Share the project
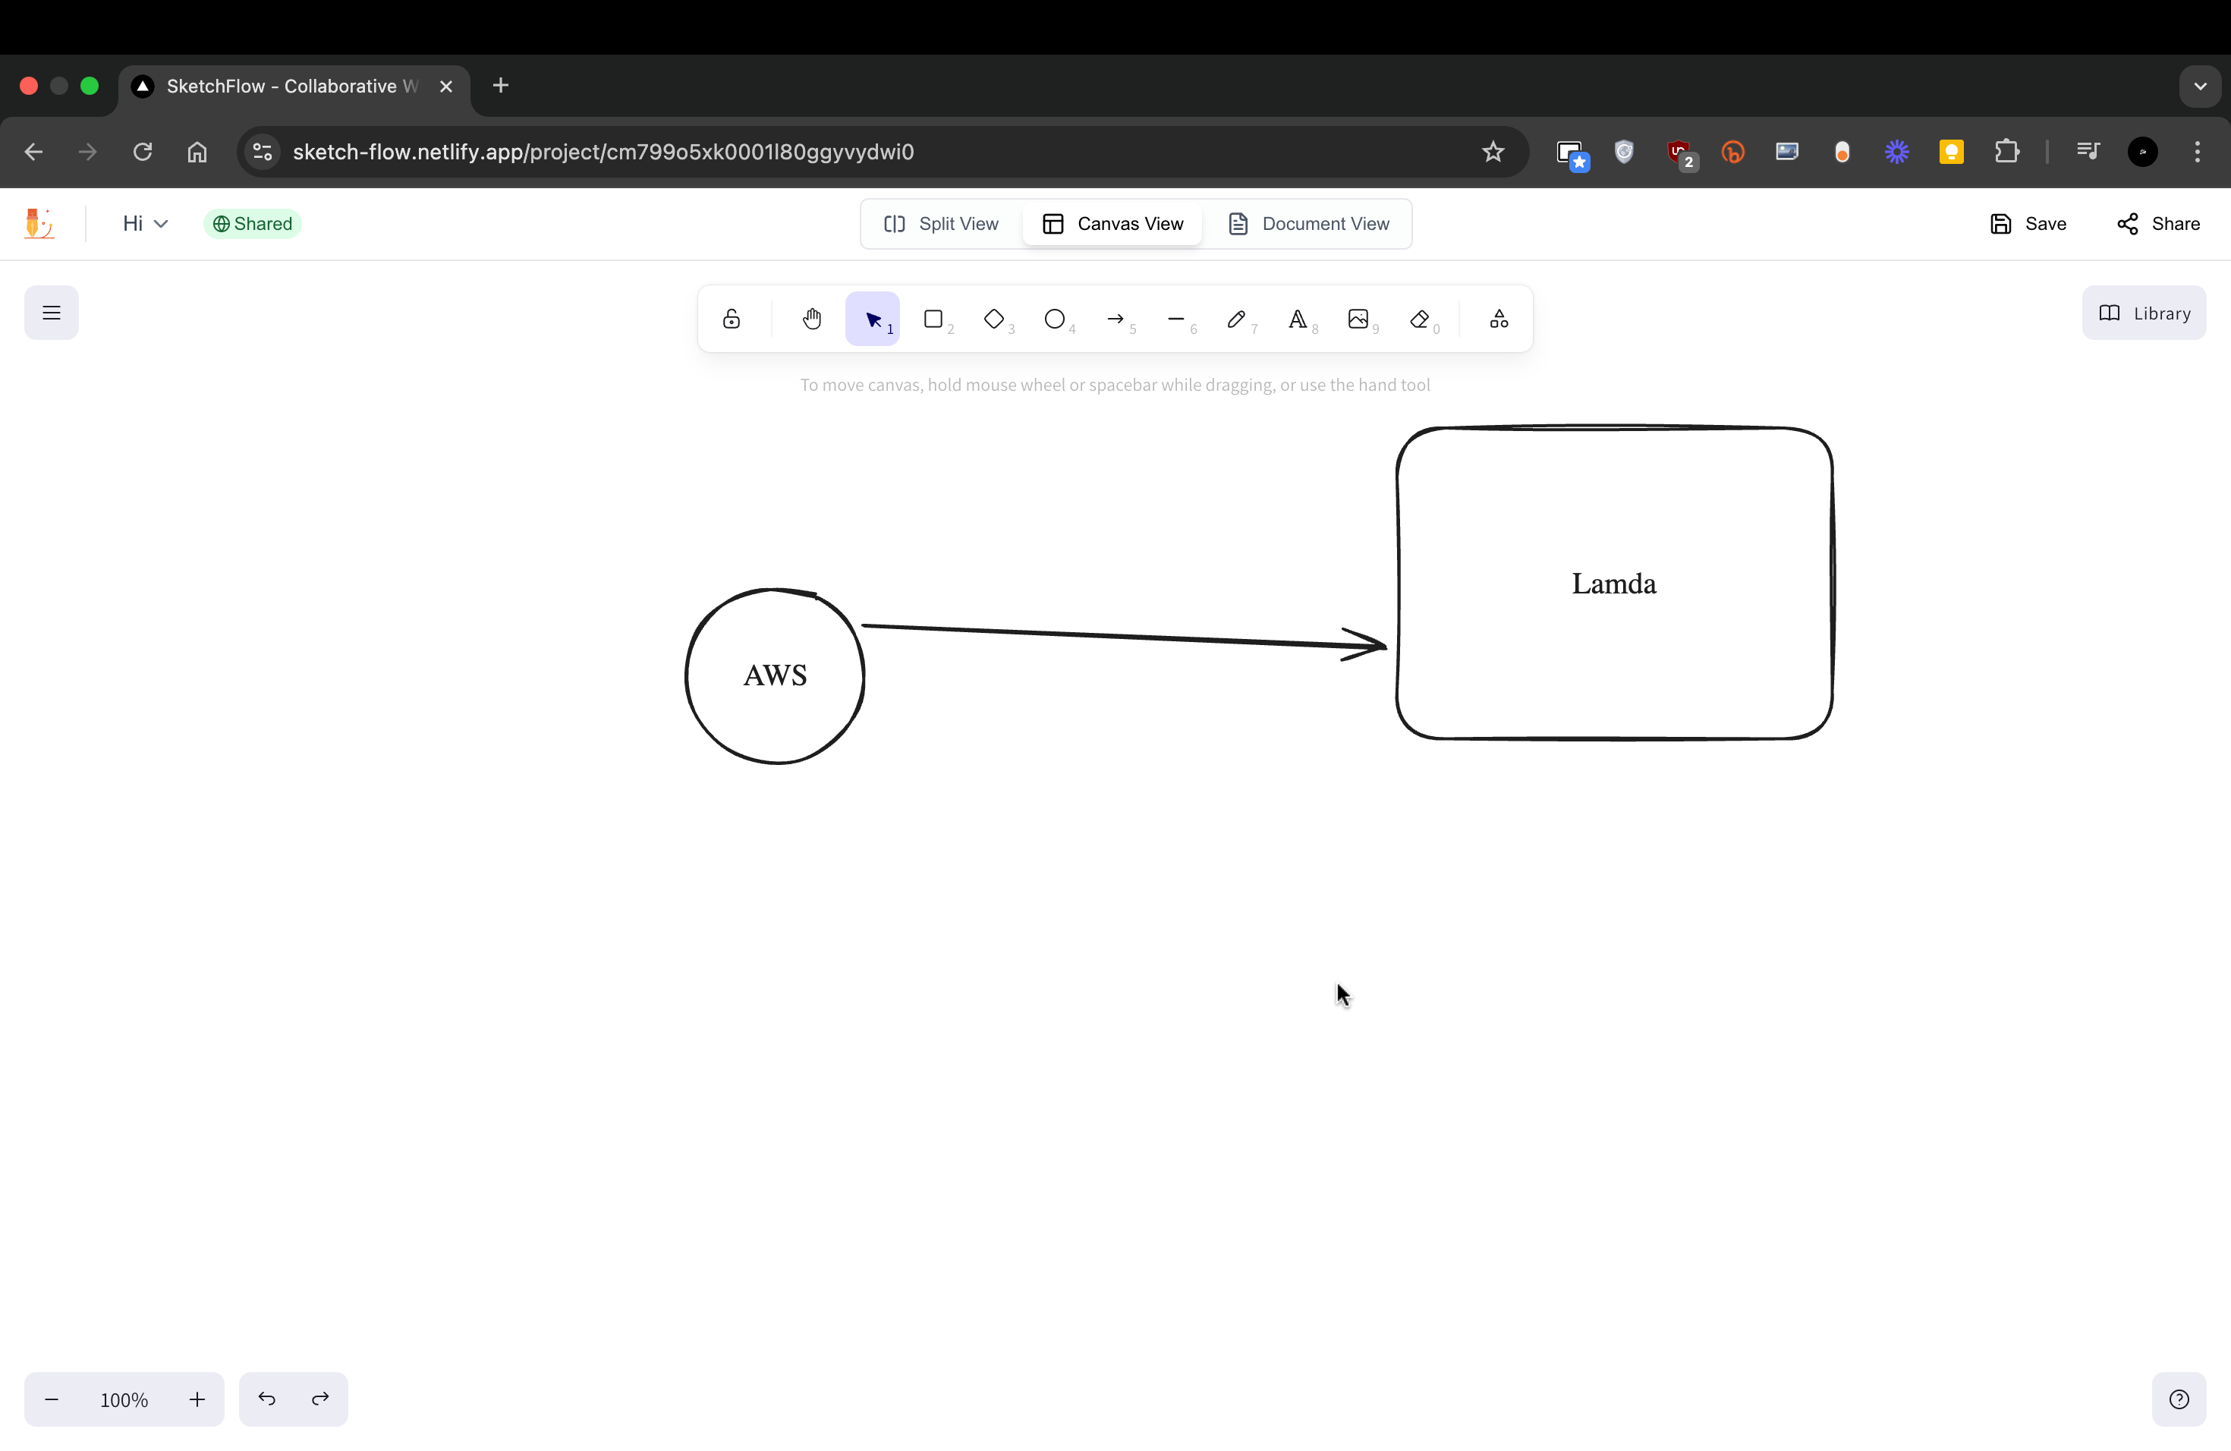 (2158, 224)
